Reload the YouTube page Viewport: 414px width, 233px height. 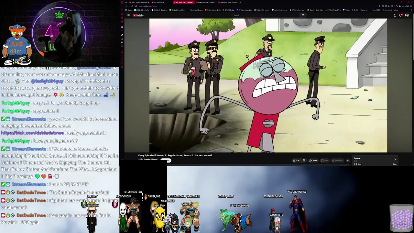pos(132,6)
